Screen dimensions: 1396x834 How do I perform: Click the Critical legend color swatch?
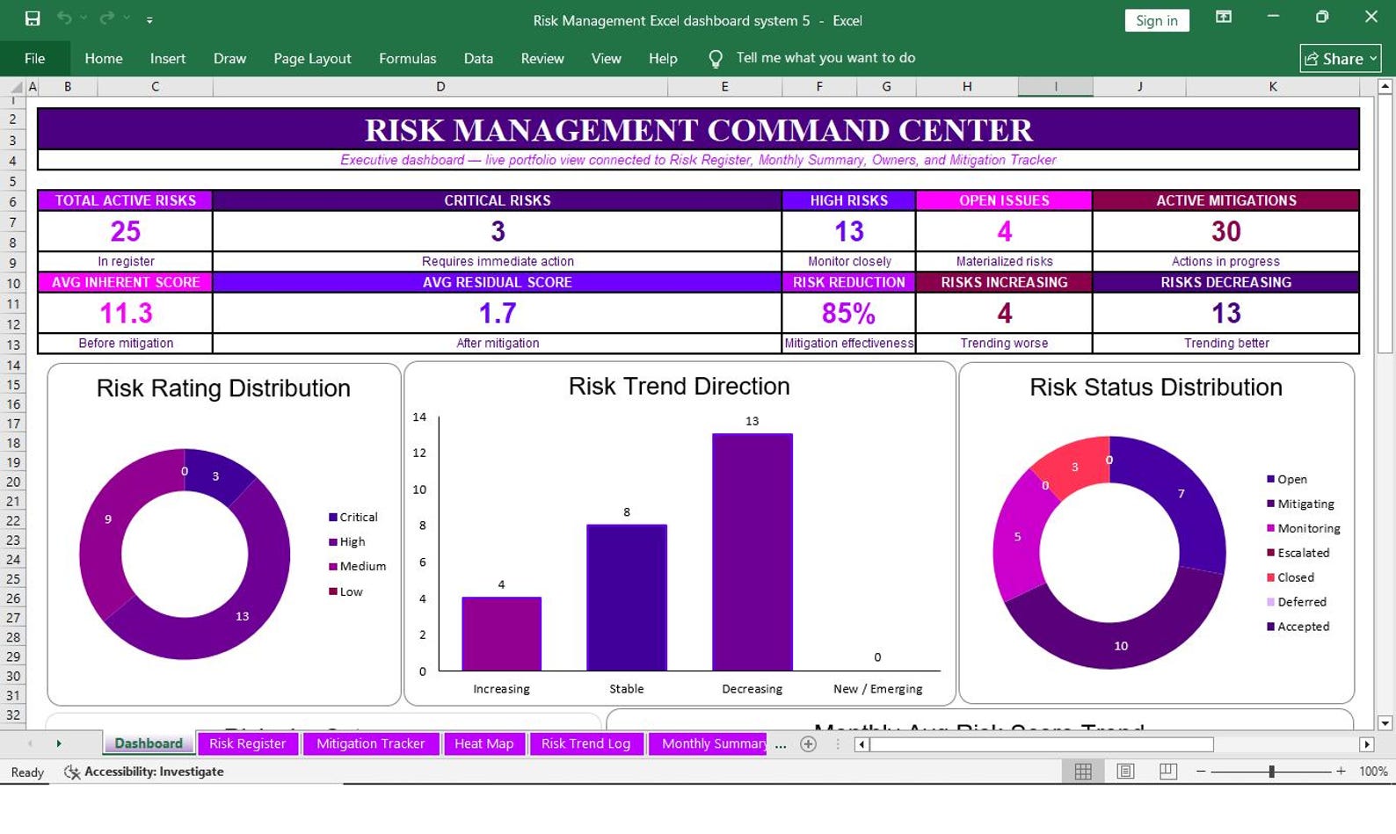pos(332,517)
